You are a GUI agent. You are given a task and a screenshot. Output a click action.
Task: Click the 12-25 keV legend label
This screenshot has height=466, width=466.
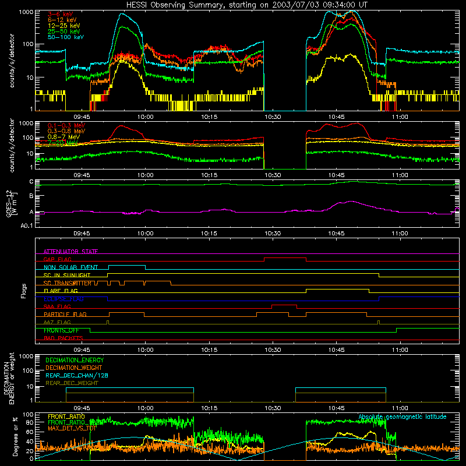(x=64, y=26)
